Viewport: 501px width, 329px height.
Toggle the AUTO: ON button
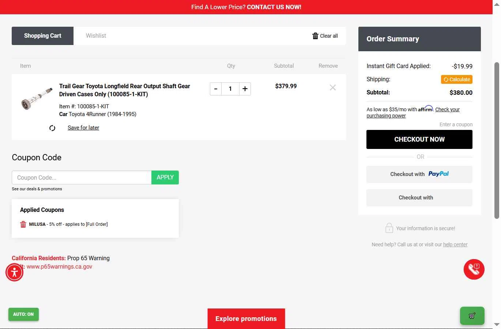[x=23, y=314]
